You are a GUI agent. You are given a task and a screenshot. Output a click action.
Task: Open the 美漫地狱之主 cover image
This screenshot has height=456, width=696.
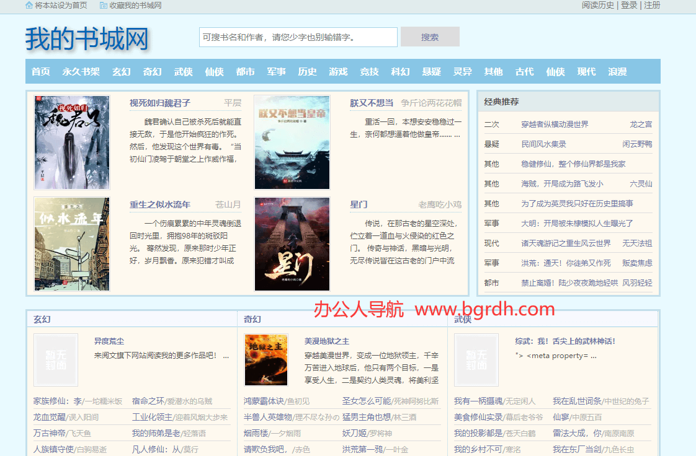[266, 360]
